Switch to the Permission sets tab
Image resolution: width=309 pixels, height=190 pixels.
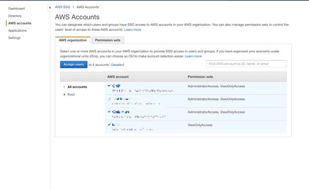[107, 40]
